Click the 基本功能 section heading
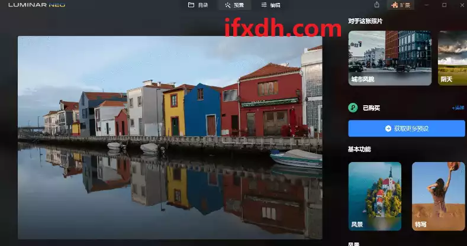The height and width of the screenshot is (246, 467). (360, 149)
